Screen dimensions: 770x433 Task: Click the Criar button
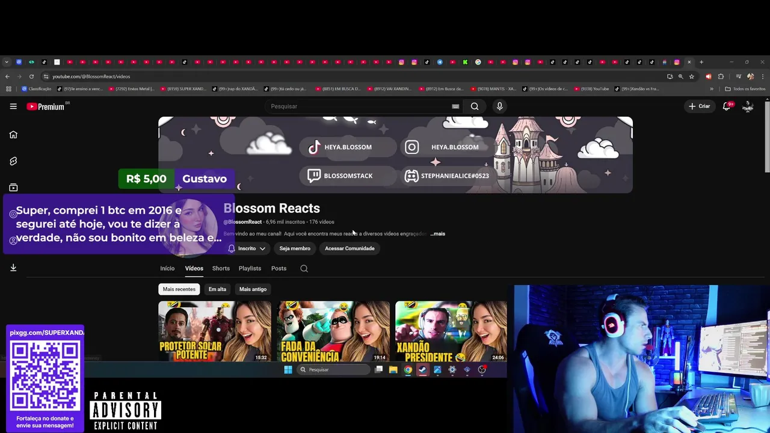click(700, 106)
